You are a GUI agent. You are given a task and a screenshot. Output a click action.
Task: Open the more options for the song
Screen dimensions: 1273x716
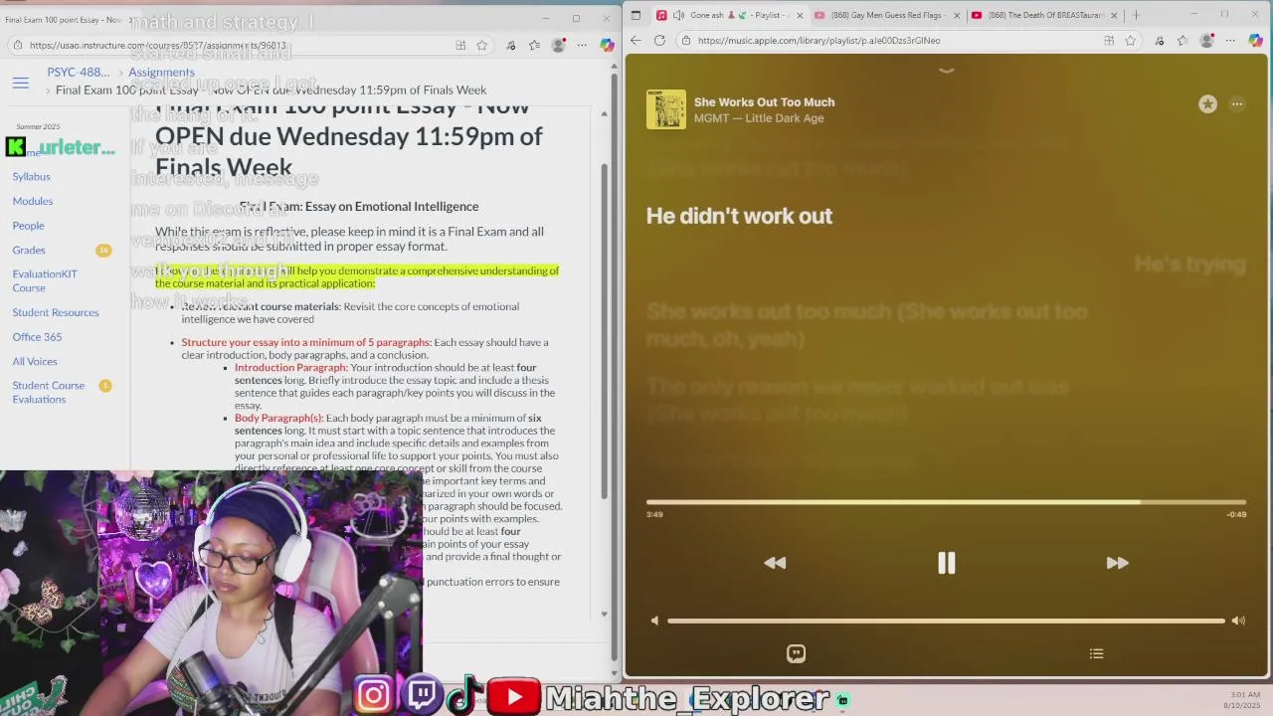[1237, 103]
